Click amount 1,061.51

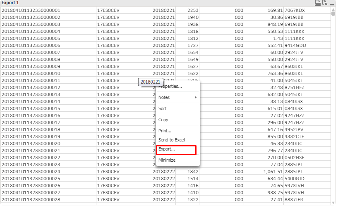(273, 172)
